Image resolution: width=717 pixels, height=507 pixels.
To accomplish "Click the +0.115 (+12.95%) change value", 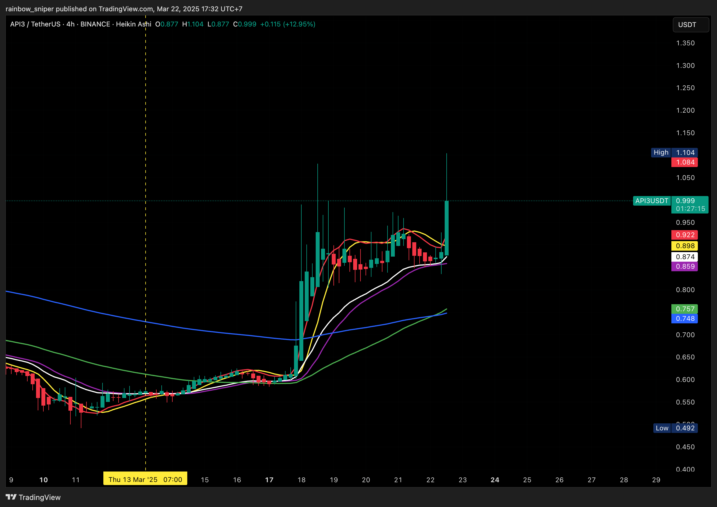I will 288,24.
